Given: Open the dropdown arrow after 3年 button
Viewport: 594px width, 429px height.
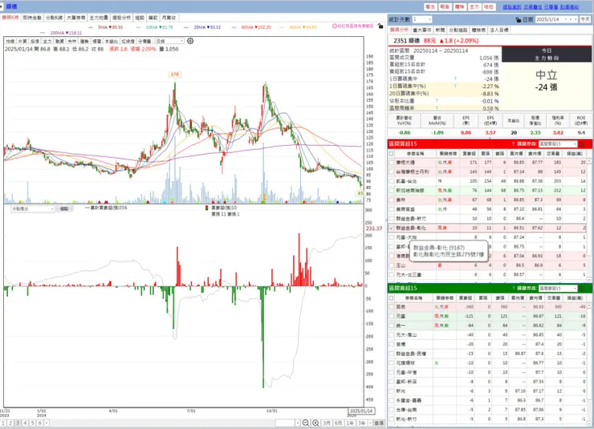Looking at the screenshot, I should coord(370,423).
